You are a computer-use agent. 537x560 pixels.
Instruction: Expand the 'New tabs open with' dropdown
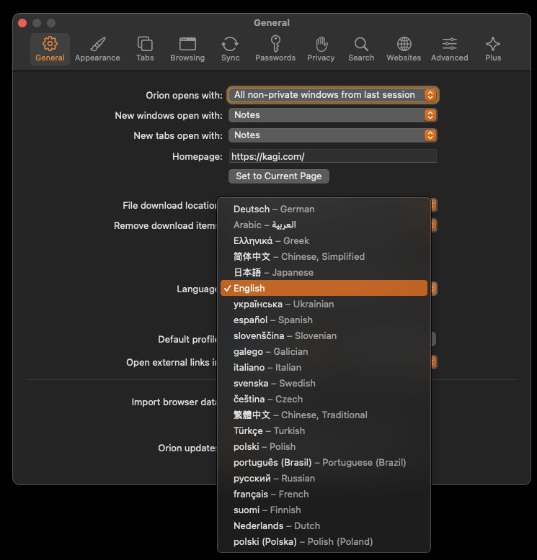332,135
